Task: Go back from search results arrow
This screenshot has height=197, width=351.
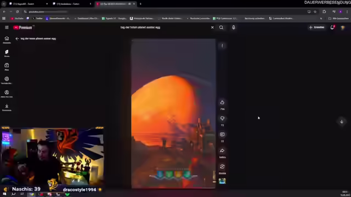Action: [17, 39]
